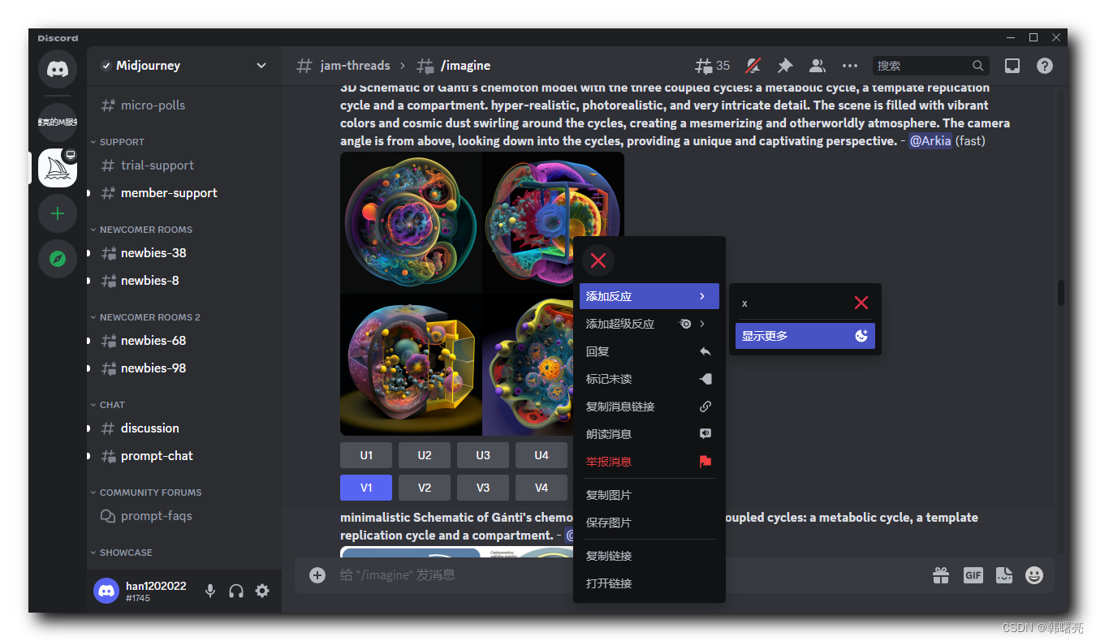This screenshot has width=1096, height=641.
Task: Open the prompt-chat channel
Action: tap(184, 456)
